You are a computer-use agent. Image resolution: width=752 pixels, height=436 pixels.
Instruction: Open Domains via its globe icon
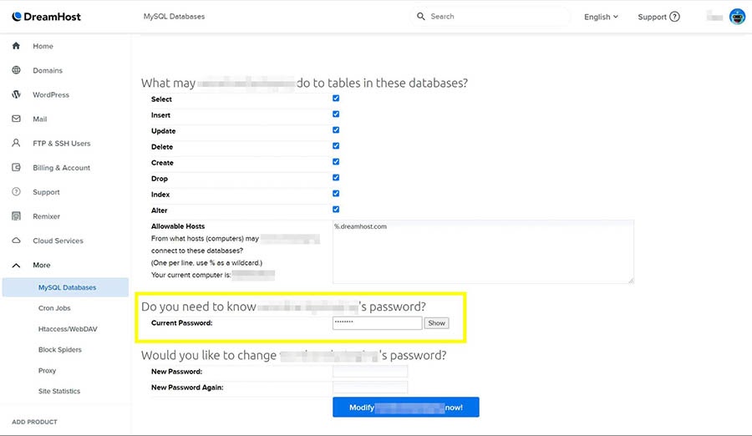coord(16,70)
